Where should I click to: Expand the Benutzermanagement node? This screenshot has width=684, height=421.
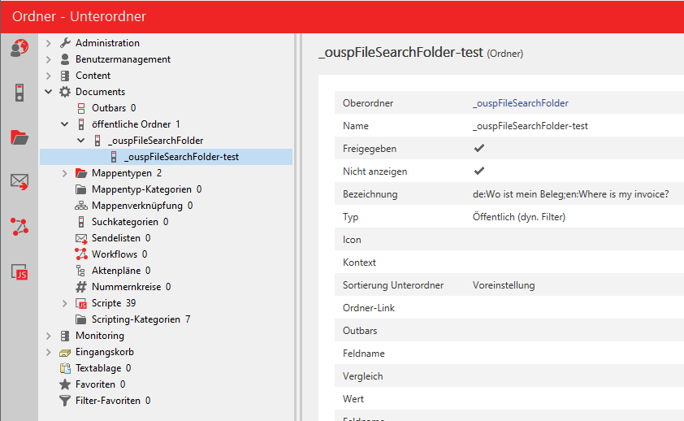pos(49,59)
